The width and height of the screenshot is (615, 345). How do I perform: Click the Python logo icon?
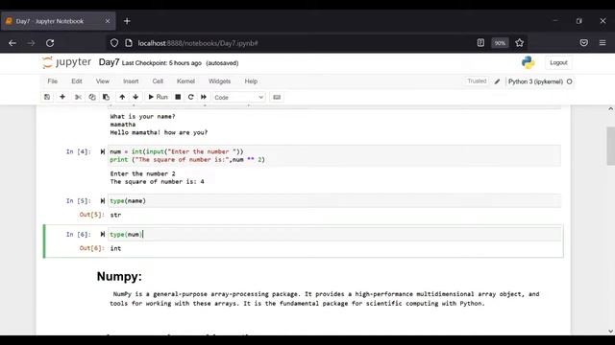(x=529, y=62)
